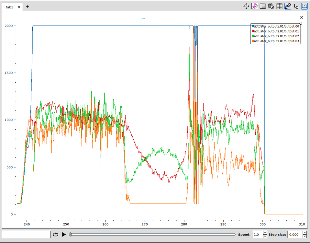Click the Speed: label
The height and width of the screenshot is (243, 310).
(244, 235)
